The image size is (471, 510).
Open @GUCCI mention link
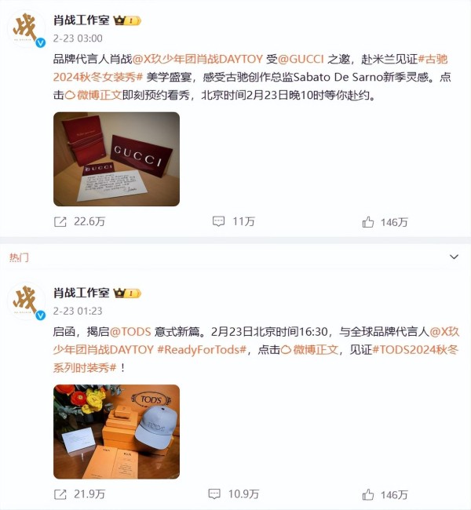301,59
